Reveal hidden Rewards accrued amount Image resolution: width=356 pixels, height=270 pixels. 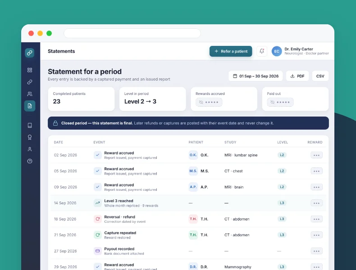(x=209, y=102)
